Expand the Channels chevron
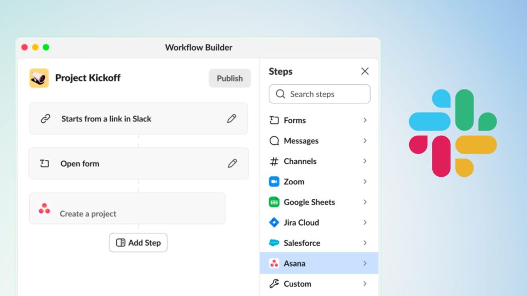The height and width of the screenshot is (296, 527). click(x=365, y=161)
